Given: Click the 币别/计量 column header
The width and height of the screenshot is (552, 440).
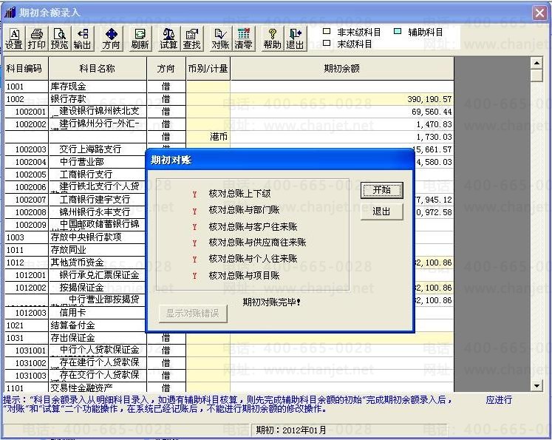Looking at the screenshot, I should click(x=208, y=68).
